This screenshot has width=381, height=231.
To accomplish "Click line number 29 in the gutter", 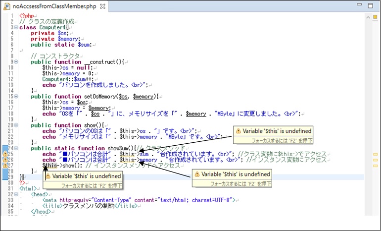I will pos(11,176).
